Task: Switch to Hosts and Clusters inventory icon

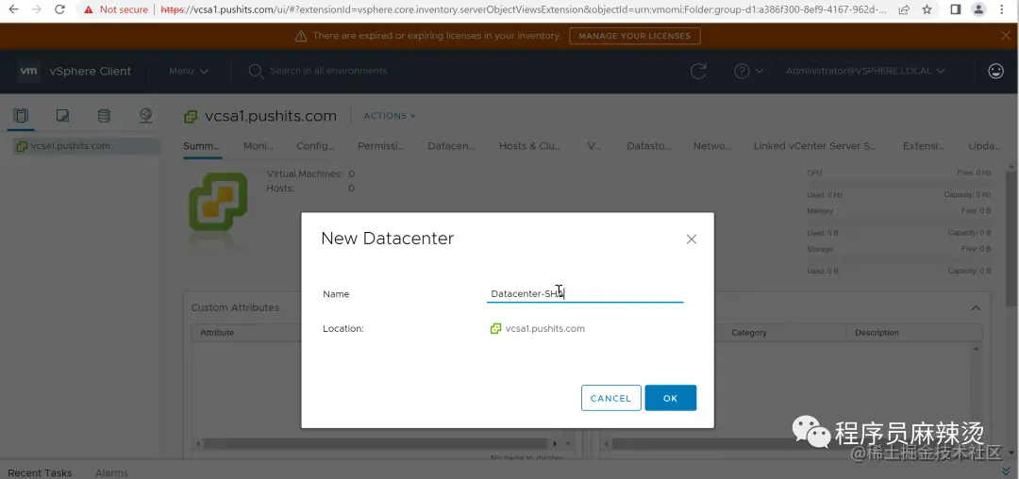Action: coord(21,116)
